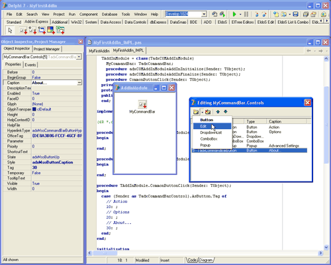Choose Popup from the control type menu
This screenshot has height=265, width=331.
(x=212, y=145)
